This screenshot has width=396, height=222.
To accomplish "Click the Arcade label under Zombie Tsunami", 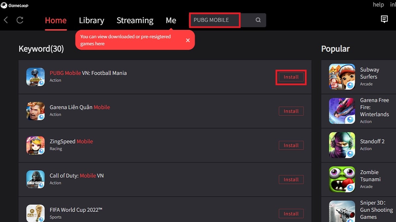I will 366,186.
